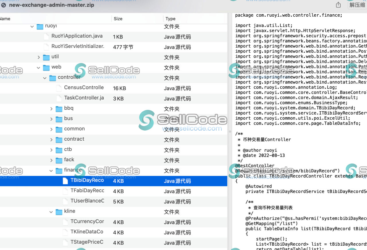367x250 pixels.
Task: Click the contract folder icon
Action: pyautogui.click(x=59, y=140)
